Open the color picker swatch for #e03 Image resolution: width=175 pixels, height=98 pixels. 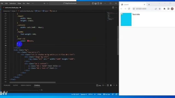point(28,41)
